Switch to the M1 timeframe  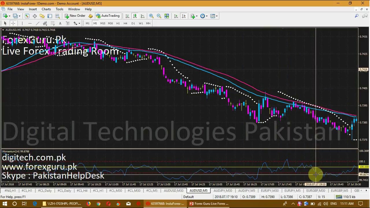87,23
